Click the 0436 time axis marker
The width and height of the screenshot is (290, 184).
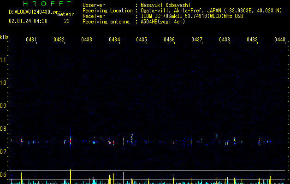tap(169, 39)
